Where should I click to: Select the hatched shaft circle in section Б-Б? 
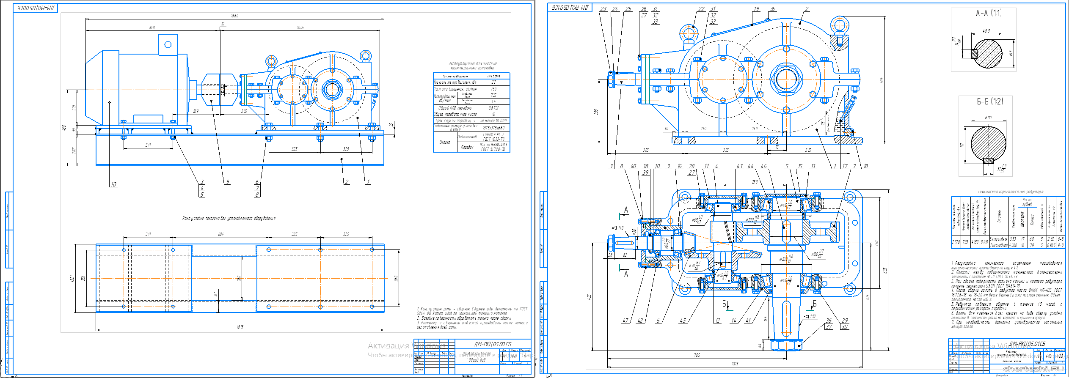click(988, 142)
